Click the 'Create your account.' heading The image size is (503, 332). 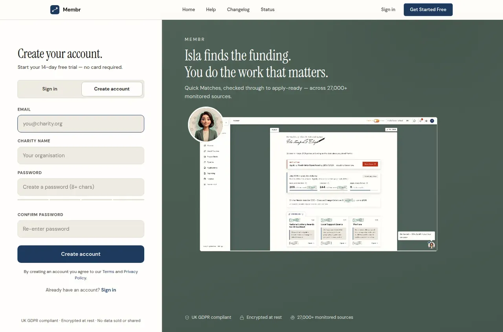pos(60,53)
